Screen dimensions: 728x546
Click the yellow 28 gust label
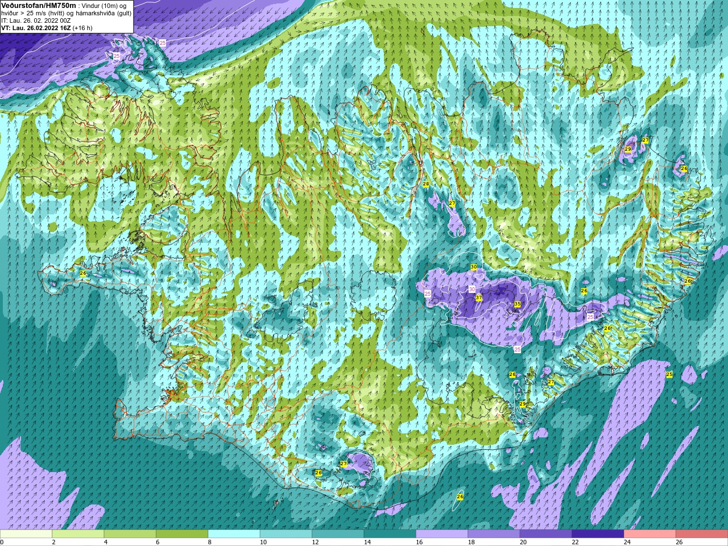click(x=426, y=184)
